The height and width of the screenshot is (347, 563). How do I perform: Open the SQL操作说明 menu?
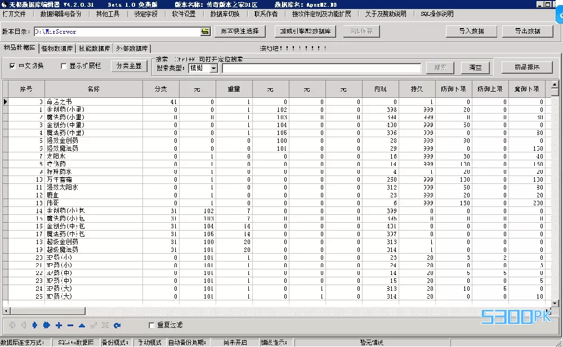[x=437, y=14]
